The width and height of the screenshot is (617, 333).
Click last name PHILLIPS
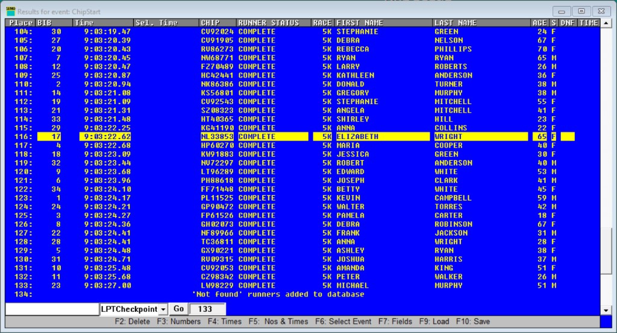point(453,49)
